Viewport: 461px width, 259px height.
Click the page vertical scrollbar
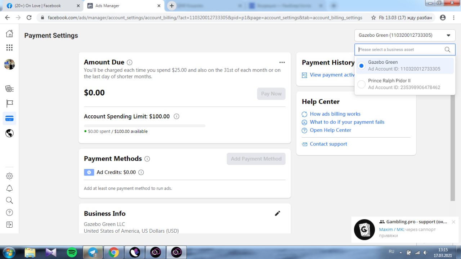pos(453,148)
